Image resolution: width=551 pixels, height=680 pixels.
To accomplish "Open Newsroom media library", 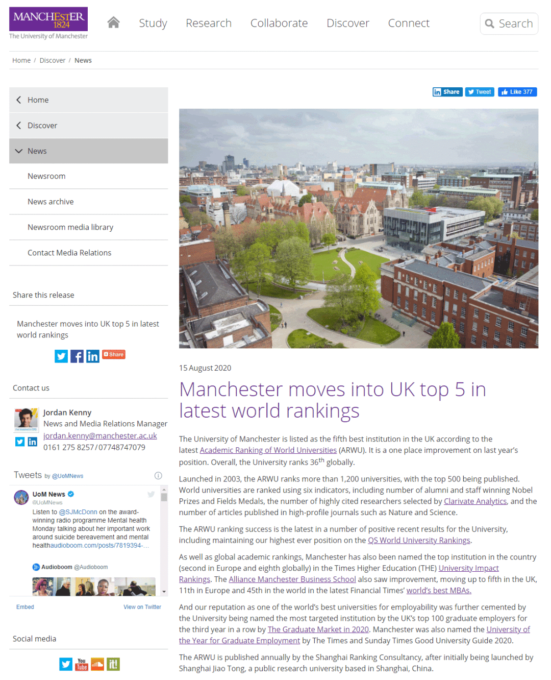I will [x=88, y=227].
